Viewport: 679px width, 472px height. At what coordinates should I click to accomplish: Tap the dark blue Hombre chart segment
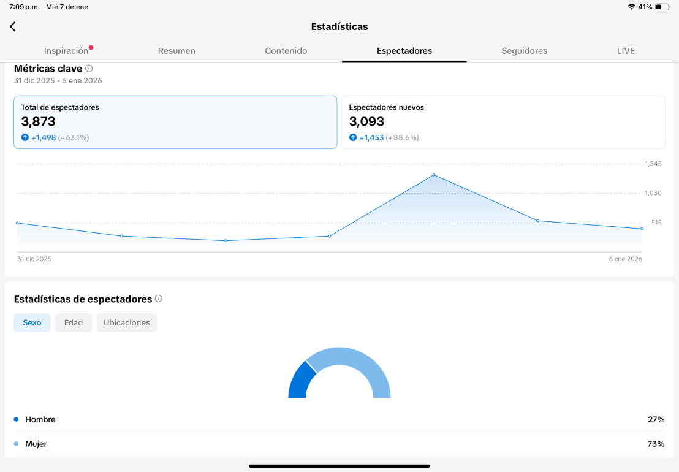[x=301, y=381]
